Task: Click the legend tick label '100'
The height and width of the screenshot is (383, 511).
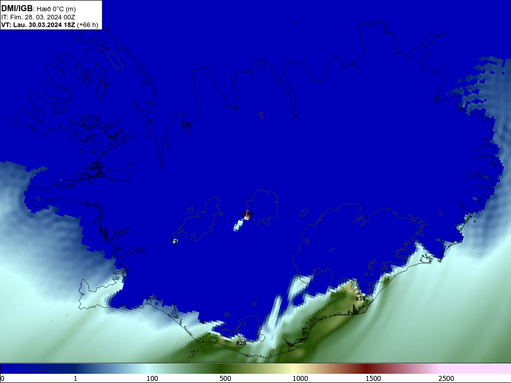Action: [152, 378]
